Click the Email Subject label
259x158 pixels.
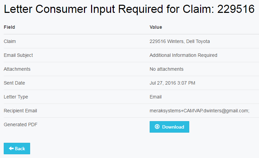click(x=18, y=55)
